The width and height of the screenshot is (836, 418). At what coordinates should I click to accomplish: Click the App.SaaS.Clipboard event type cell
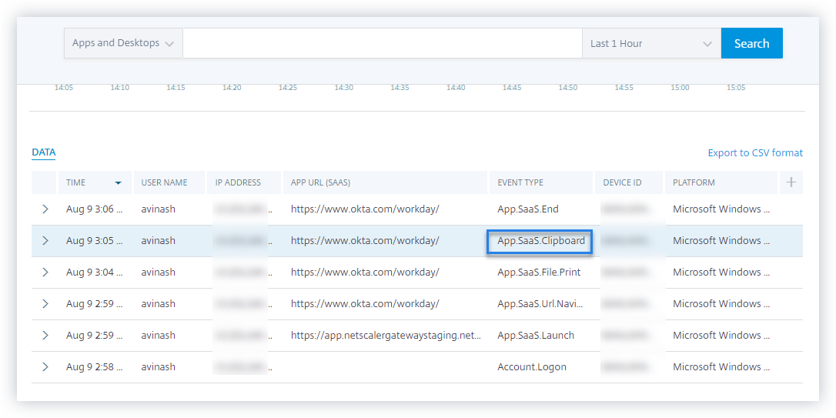[540, 240]
